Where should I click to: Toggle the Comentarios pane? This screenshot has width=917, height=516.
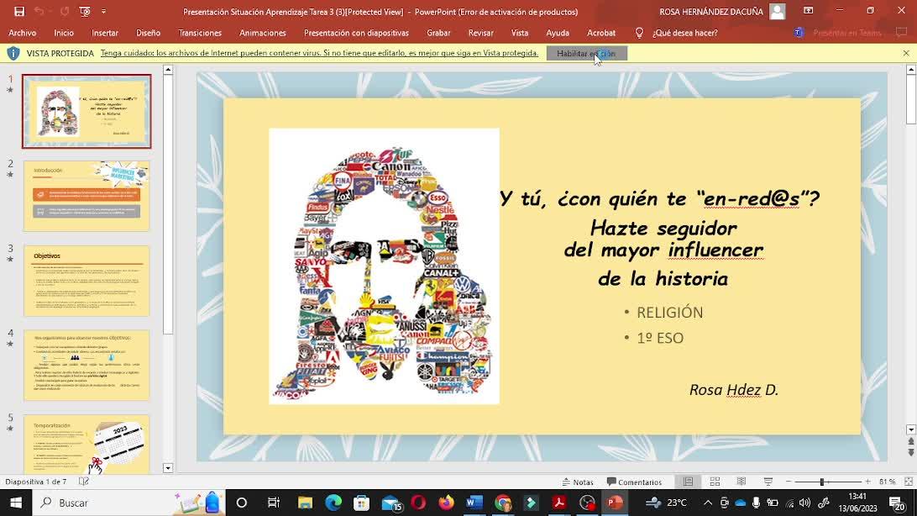(633, 482)
